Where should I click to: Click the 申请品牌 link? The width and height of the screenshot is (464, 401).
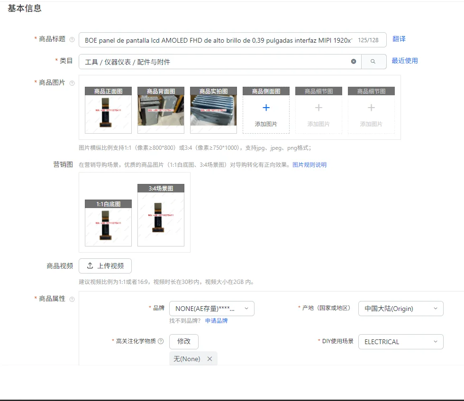[216, 321]
